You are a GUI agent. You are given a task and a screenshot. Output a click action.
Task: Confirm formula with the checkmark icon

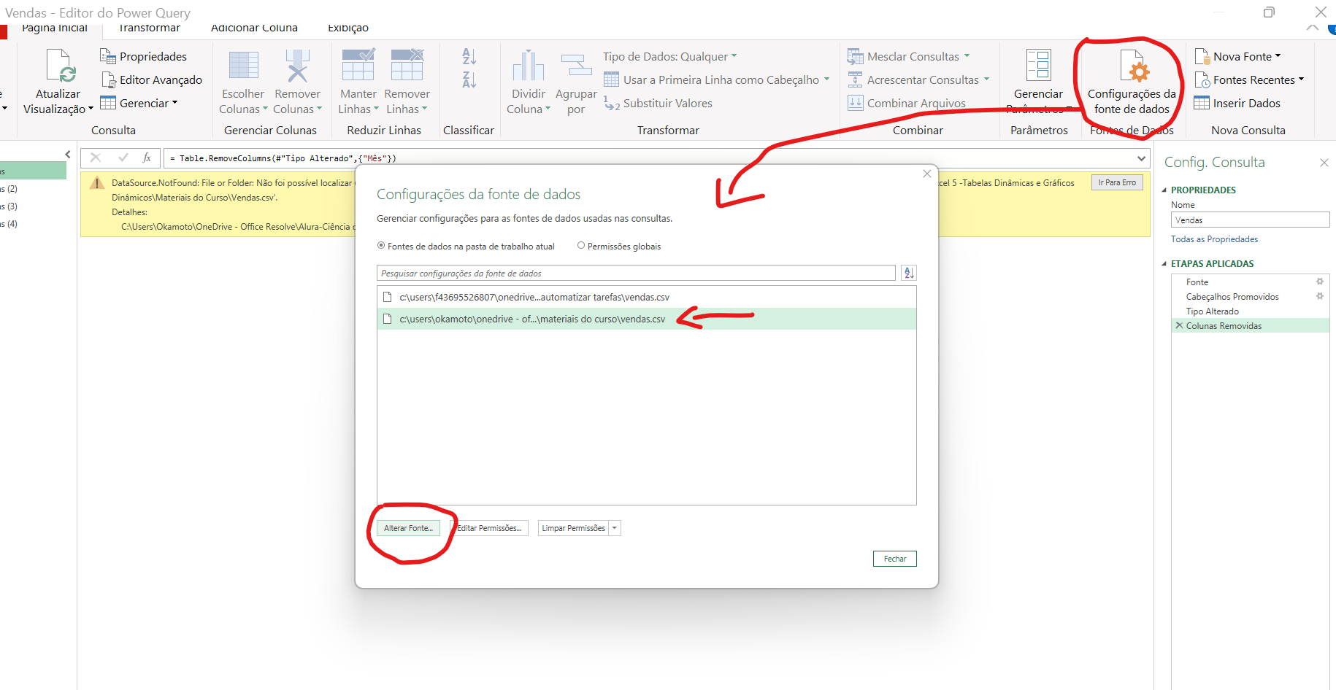coord(123,158)
